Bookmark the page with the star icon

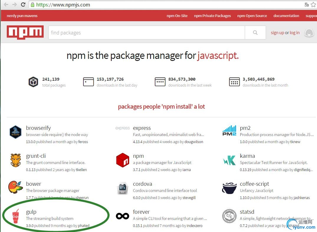[313, 5]
